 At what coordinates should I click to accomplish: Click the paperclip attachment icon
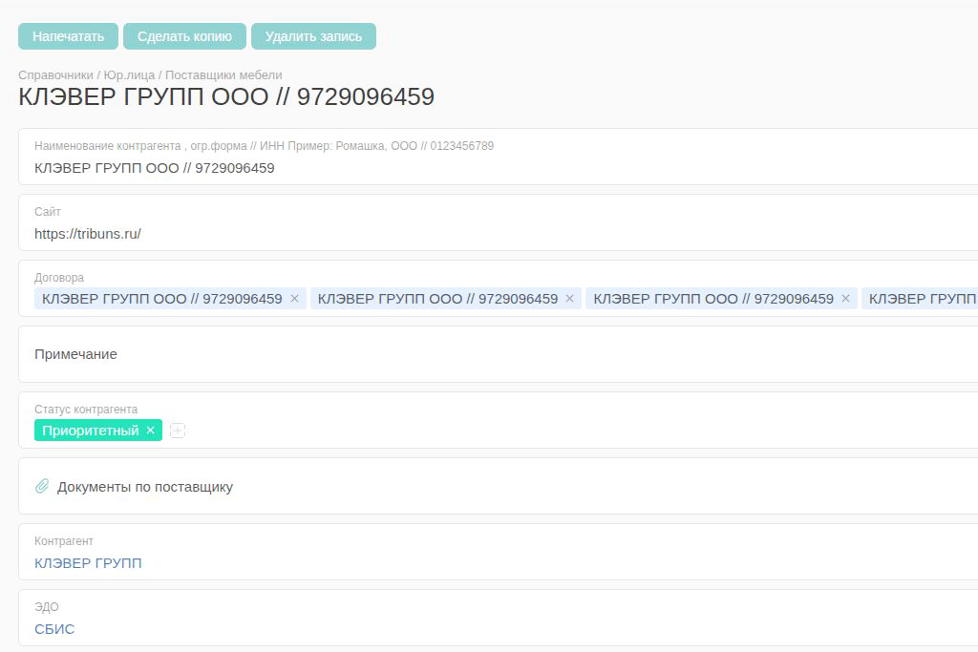point(42,487)
